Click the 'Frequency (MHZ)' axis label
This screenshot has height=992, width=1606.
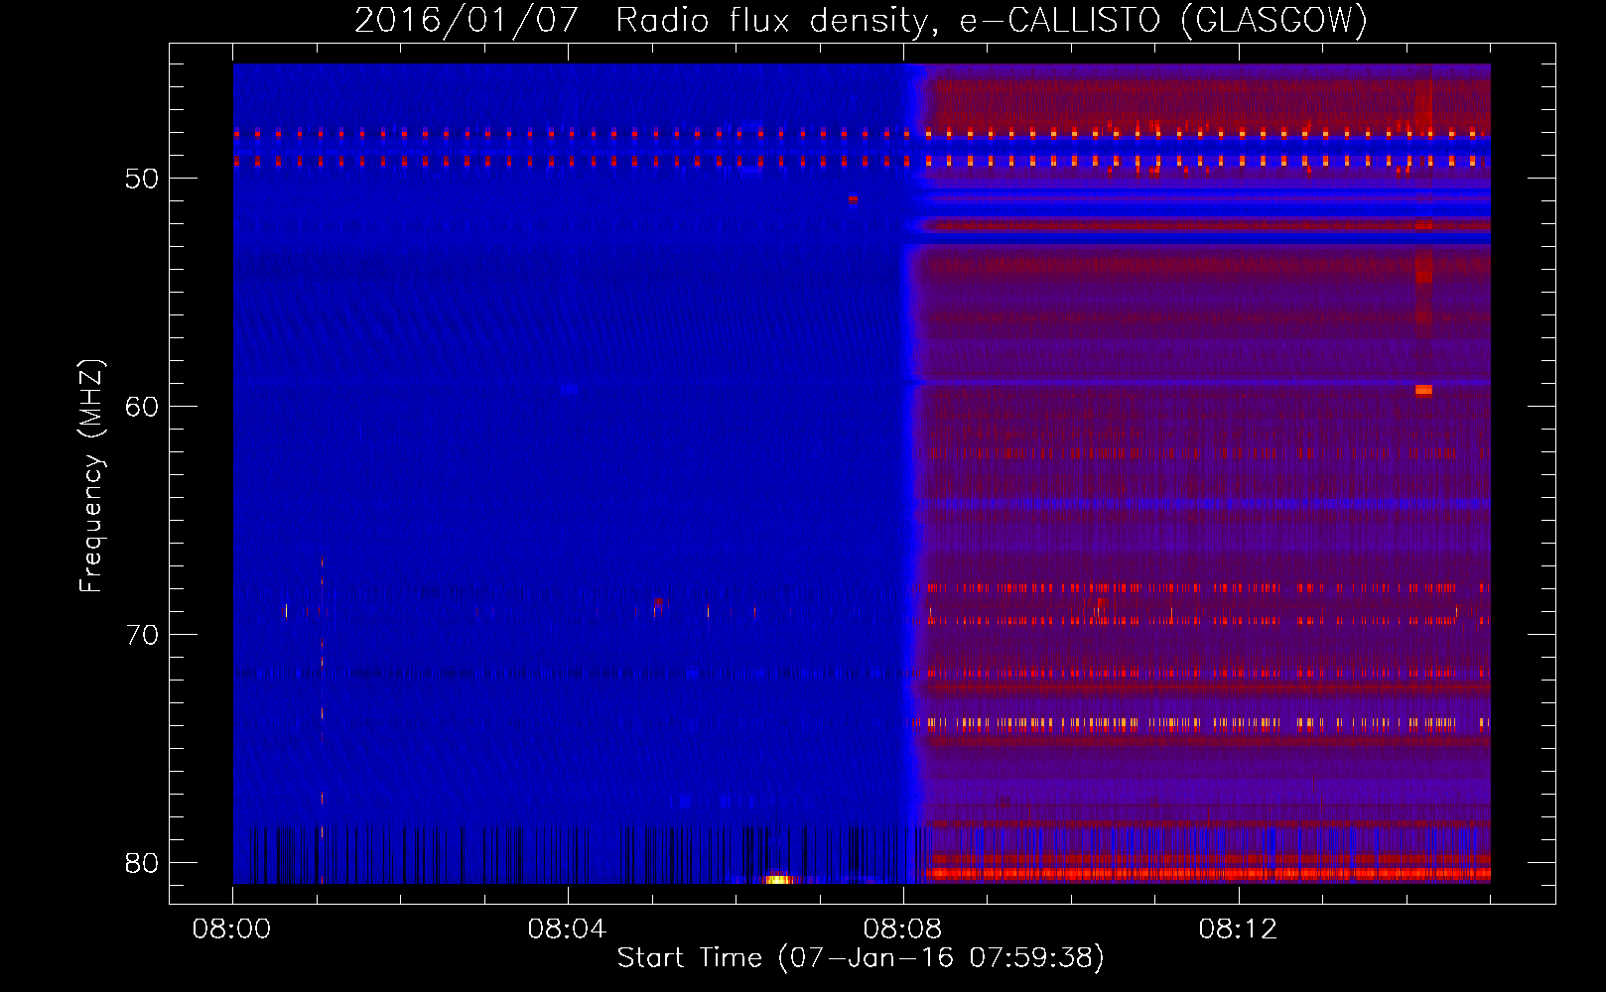(91, 476)
